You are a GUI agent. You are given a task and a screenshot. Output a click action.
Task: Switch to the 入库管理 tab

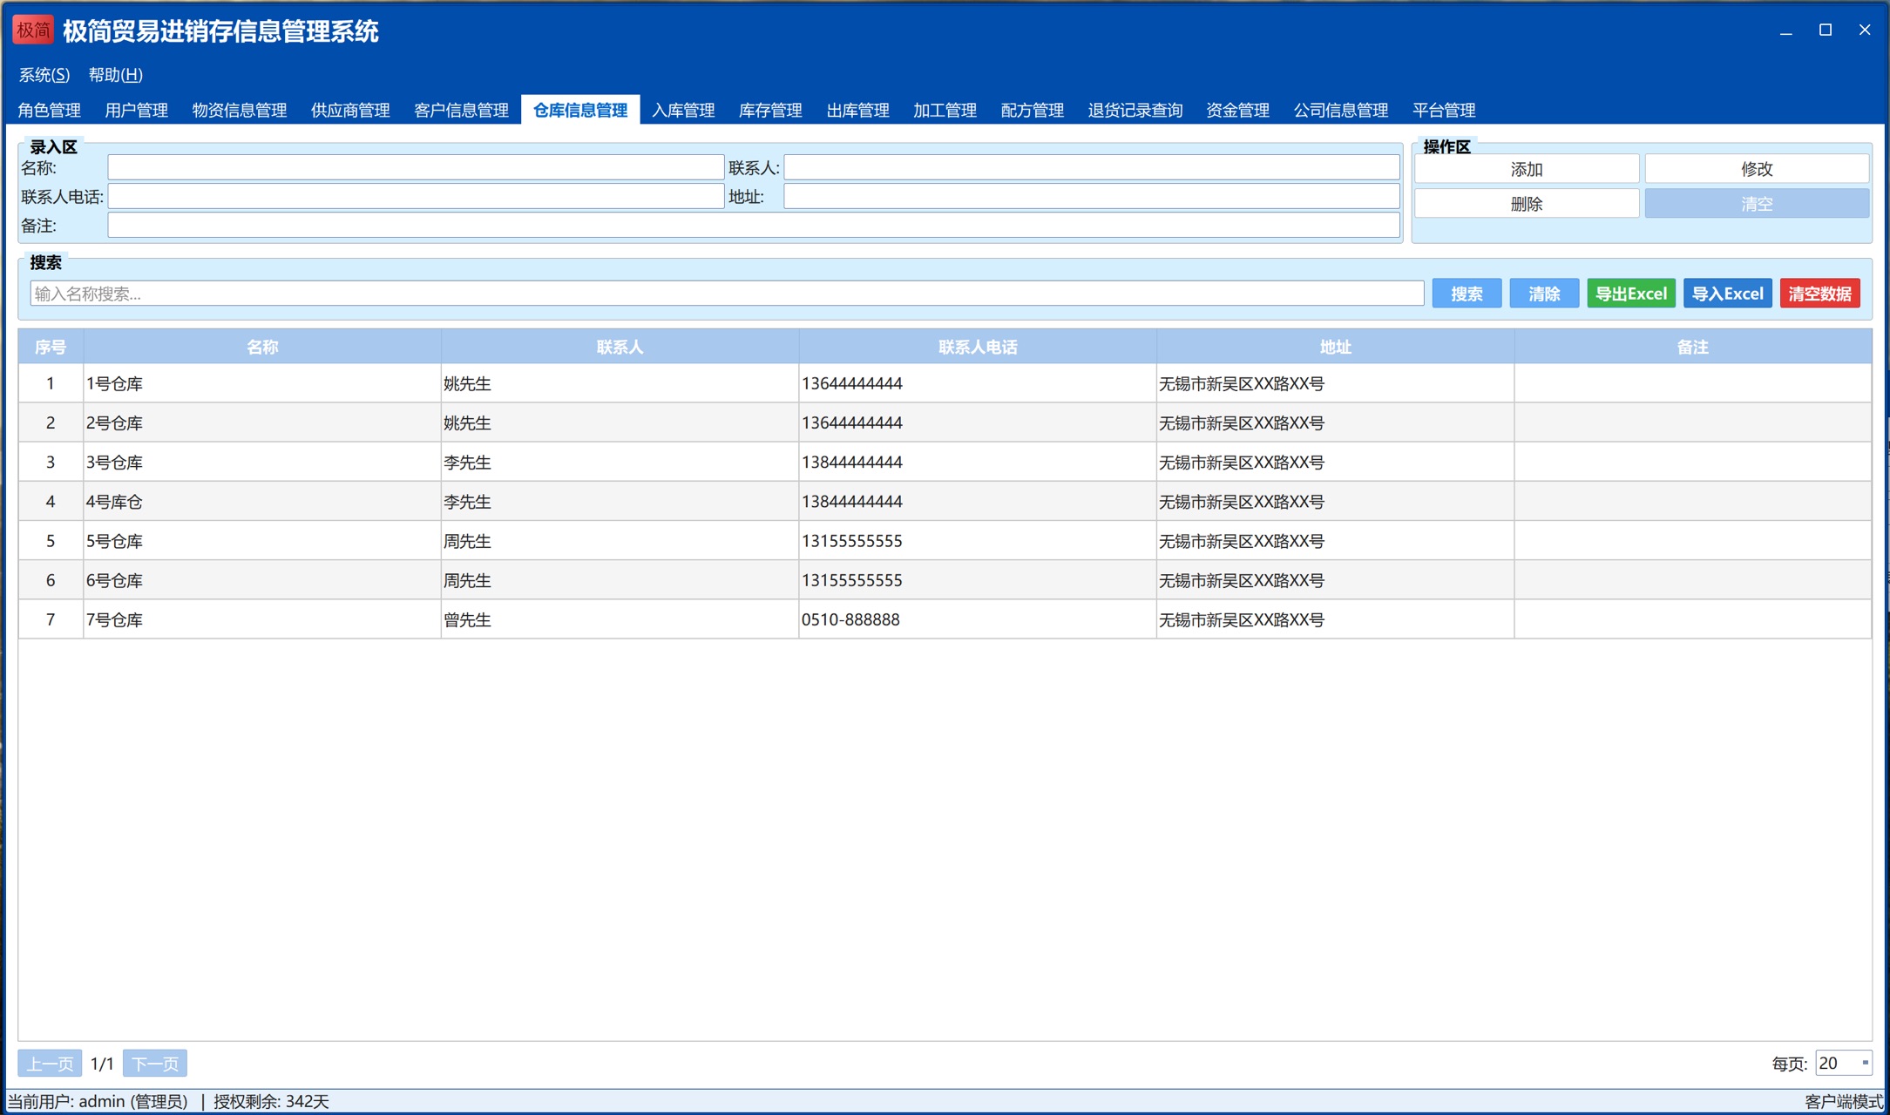coord(683,111)
